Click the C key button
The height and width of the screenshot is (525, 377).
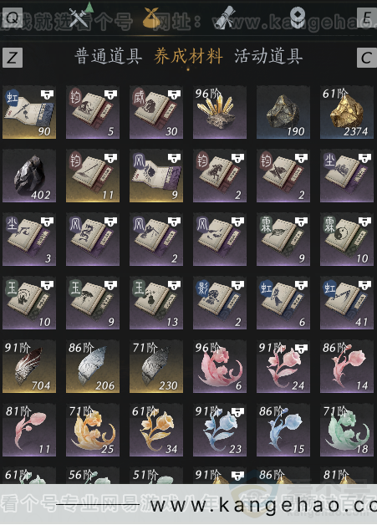[x=367, y=58]
